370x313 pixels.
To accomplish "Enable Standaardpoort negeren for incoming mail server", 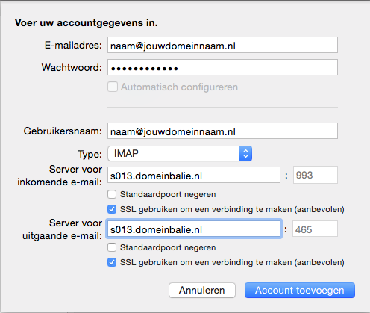I will click(x=112, y=194).
